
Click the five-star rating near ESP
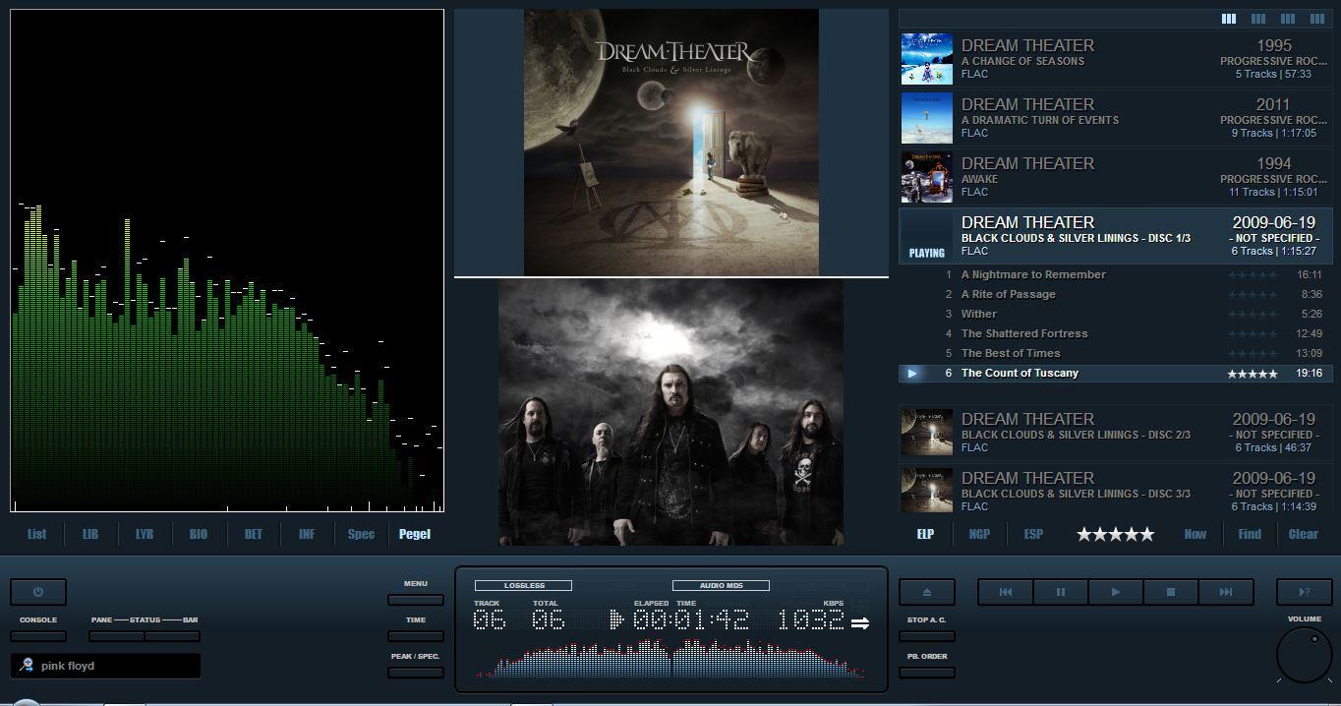(1115, 534)
